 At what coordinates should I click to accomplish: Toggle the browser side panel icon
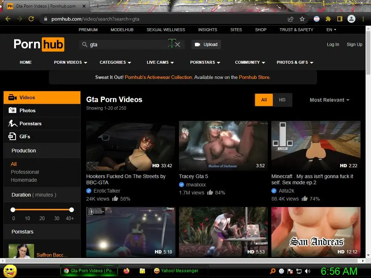point(340,19)
